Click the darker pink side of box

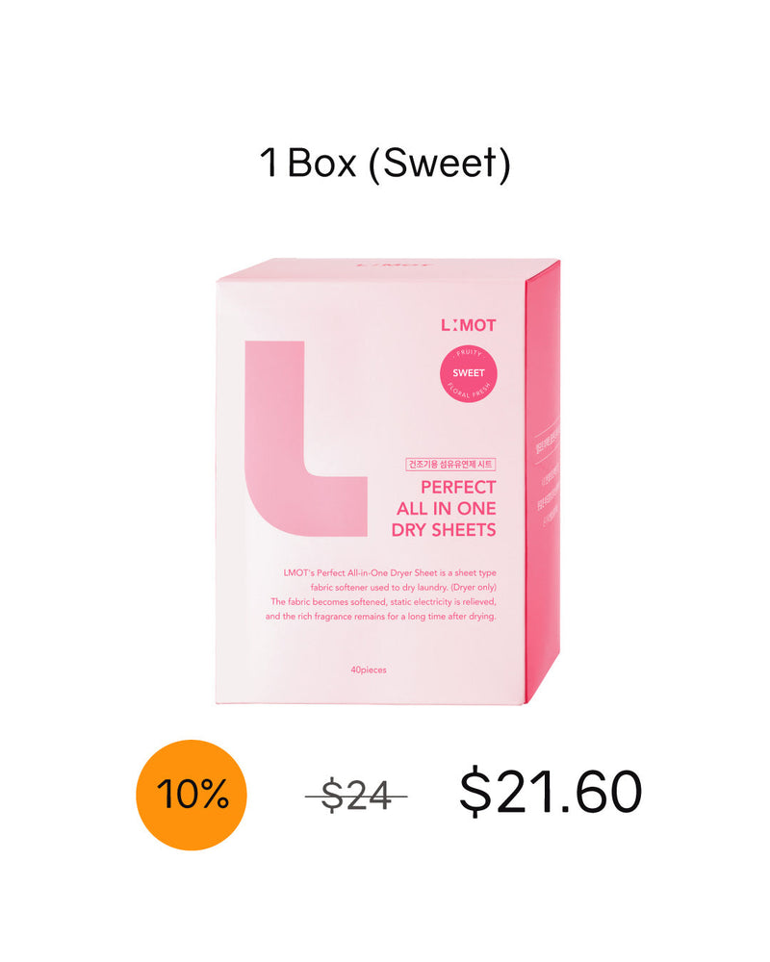[x=542, y=482]
